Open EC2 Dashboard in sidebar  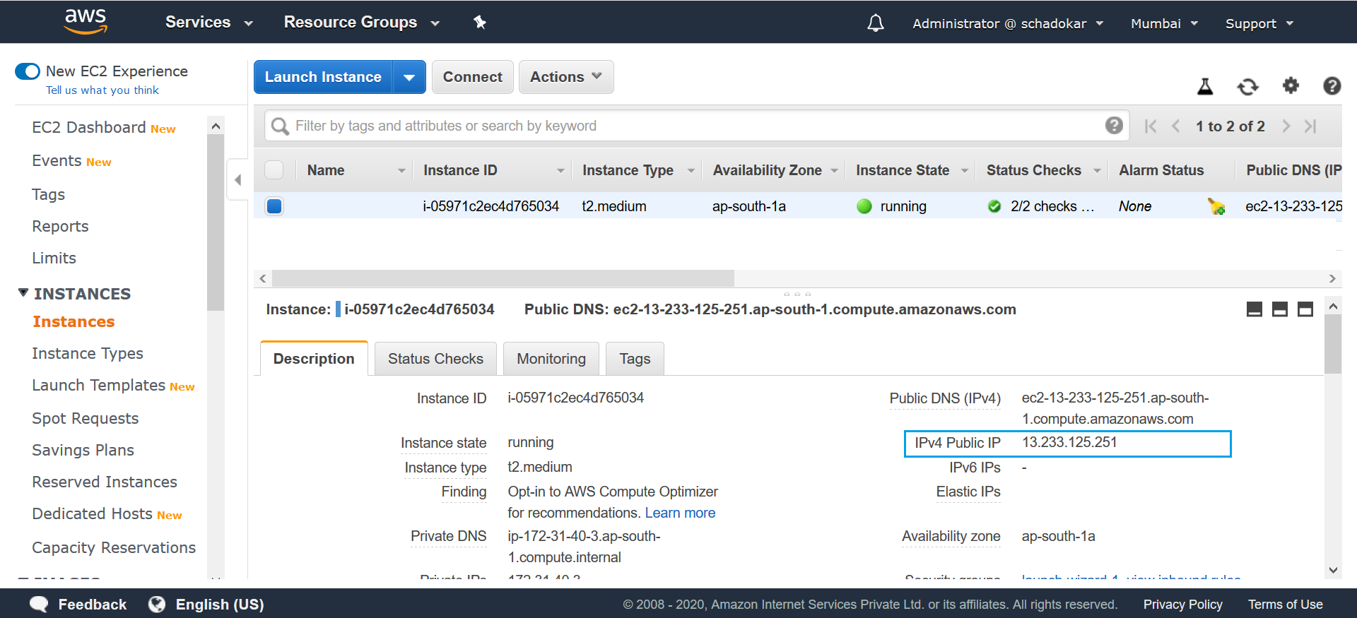pyautogui.click(x=89, y=127)
